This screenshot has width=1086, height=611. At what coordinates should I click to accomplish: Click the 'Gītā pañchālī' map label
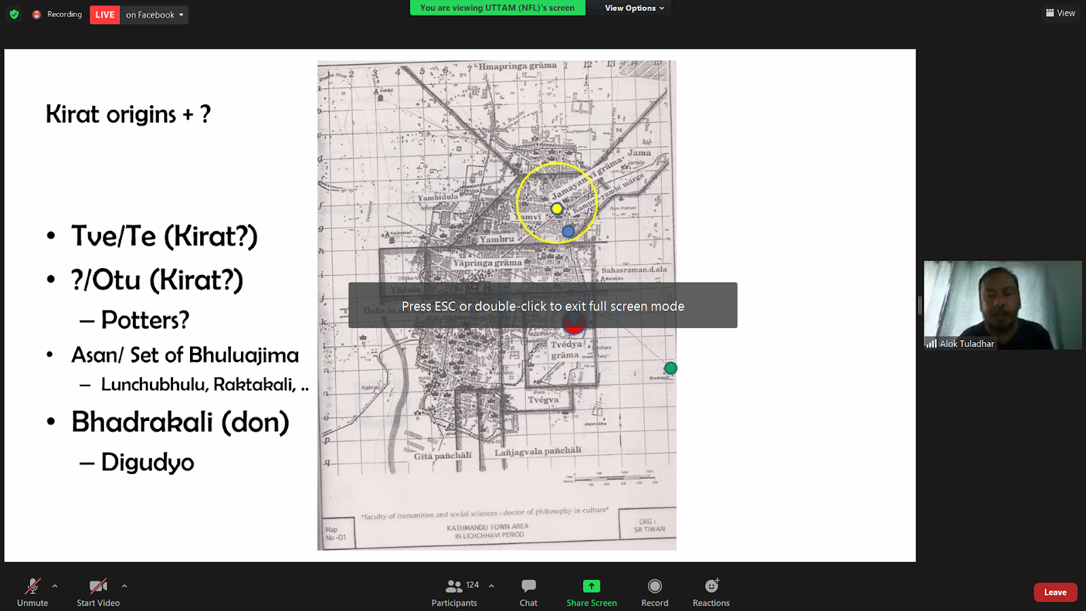[x=443, y=456]
